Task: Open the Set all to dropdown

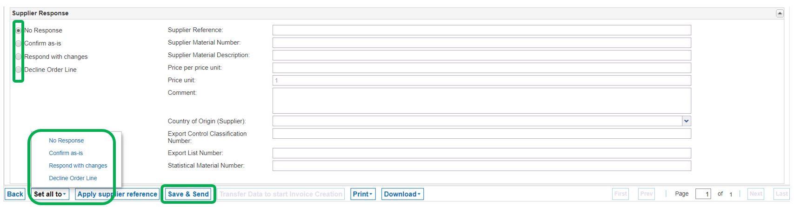Action: tap(50, 194)
